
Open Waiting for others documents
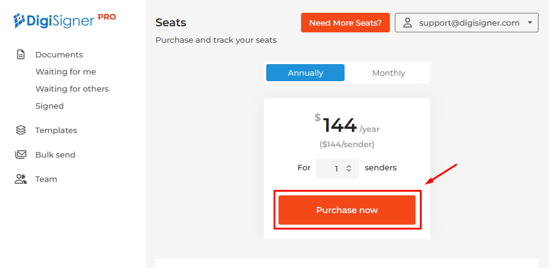[x=72, y=89]
